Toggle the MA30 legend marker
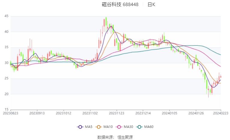 [x=119, y=127]
